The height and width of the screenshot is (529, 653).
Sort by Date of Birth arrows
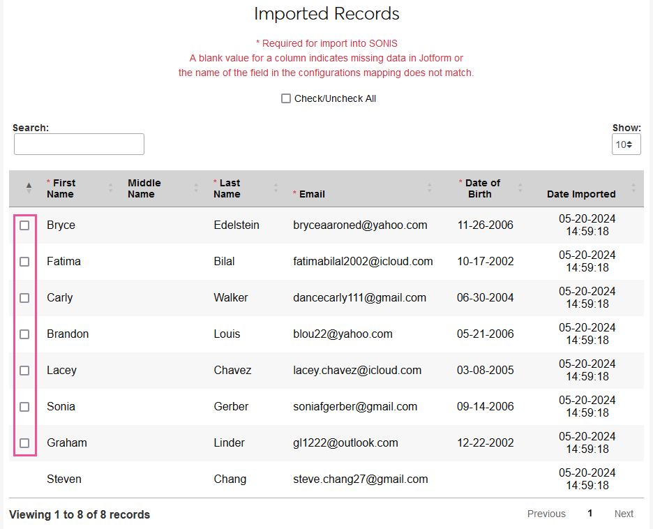coord(519,188)
